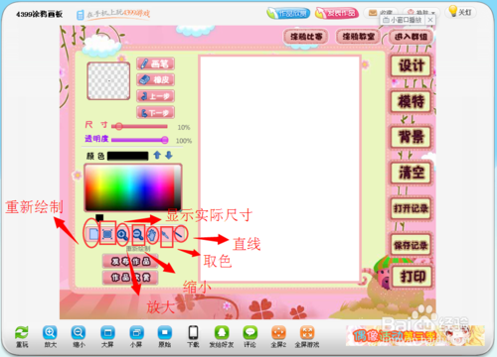Move color down with the blue down arrow
Screen dimensions: 497x357
click(x=169, y=155)
